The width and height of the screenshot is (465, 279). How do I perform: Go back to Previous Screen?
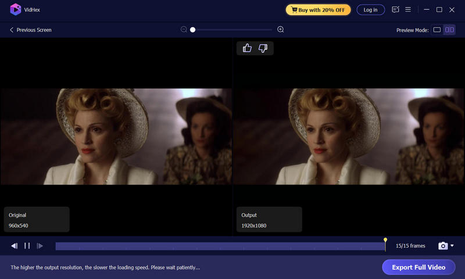coord(30,30)
